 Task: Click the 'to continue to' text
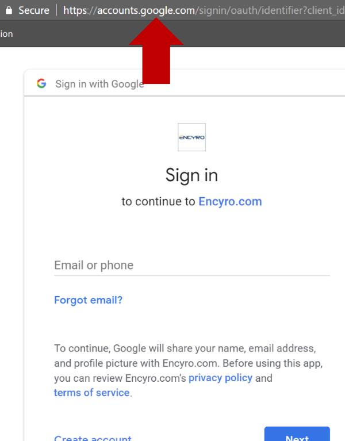point(158,201)
